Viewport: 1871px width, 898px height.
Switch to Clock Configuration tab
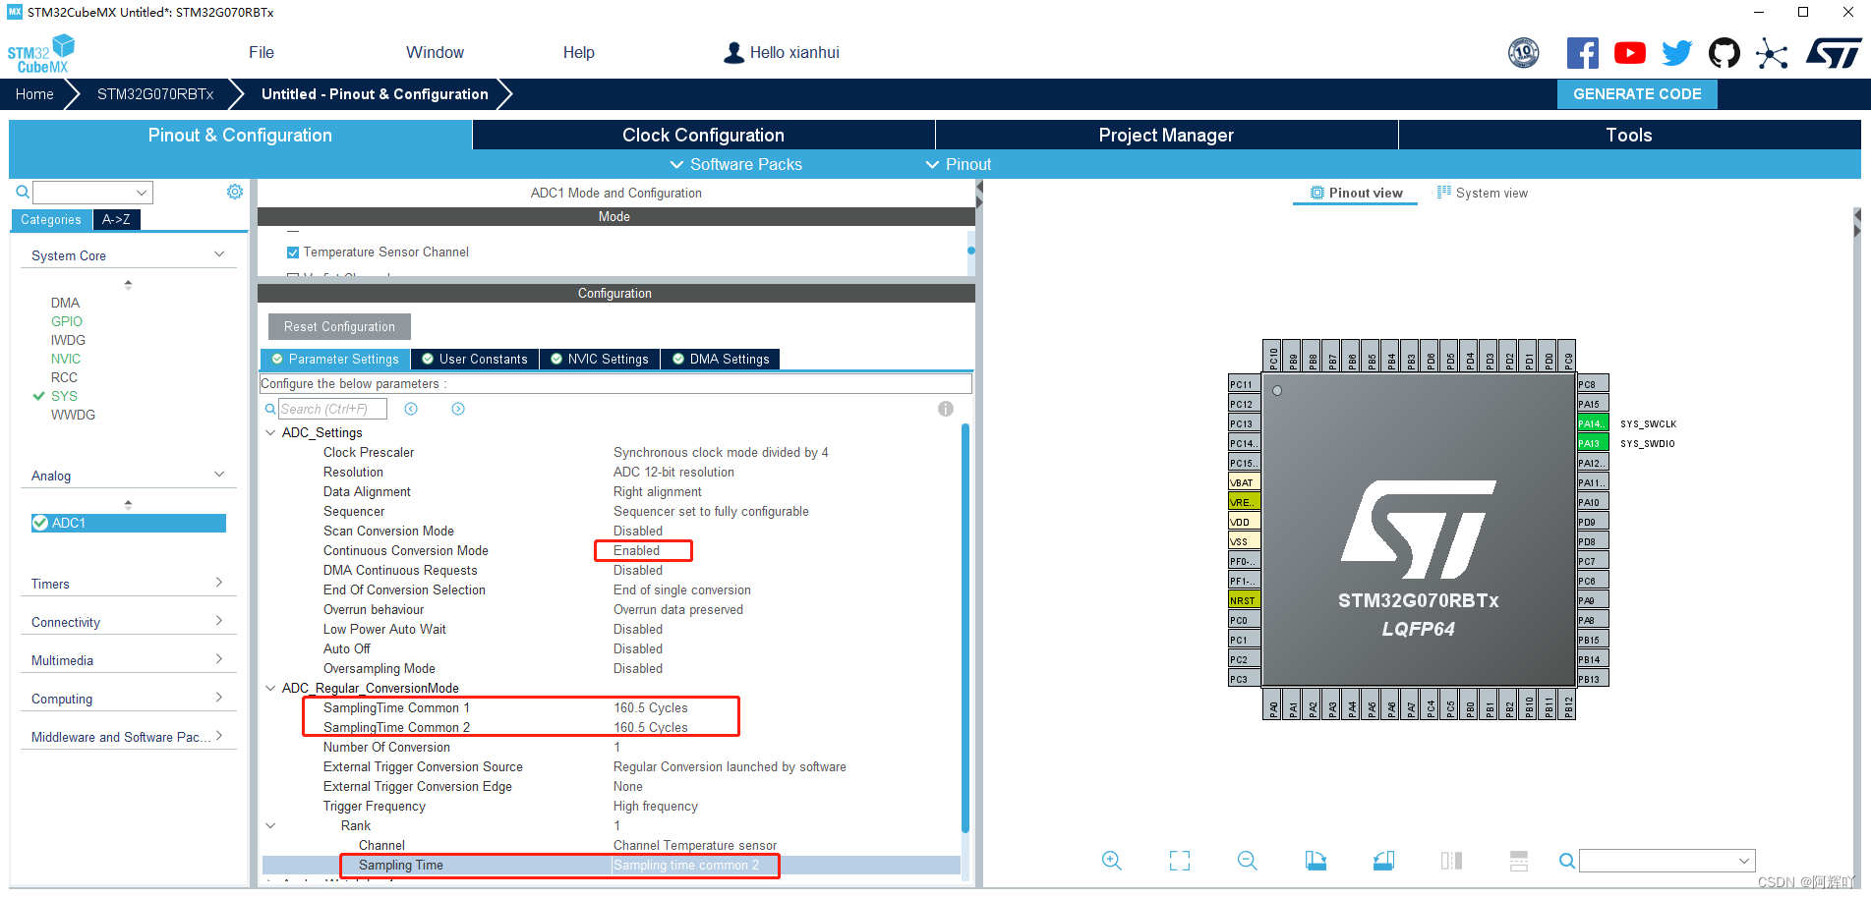703,135
